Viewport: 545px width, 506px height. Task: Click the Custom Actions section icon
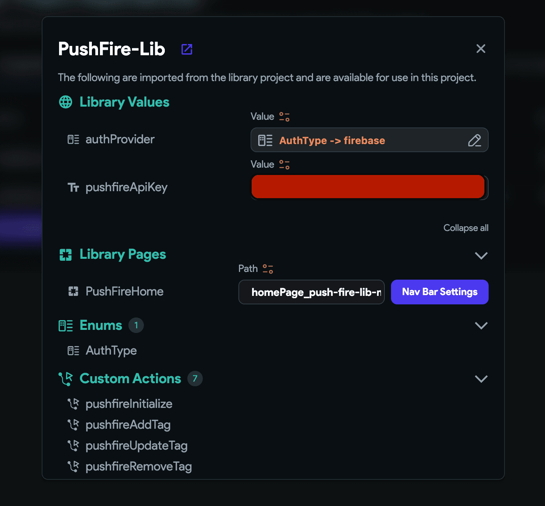[x=66, y=379]
